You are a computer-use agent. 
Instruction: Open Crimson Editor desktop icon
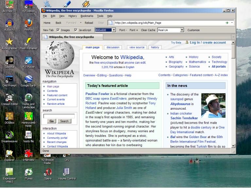(9, 100)
